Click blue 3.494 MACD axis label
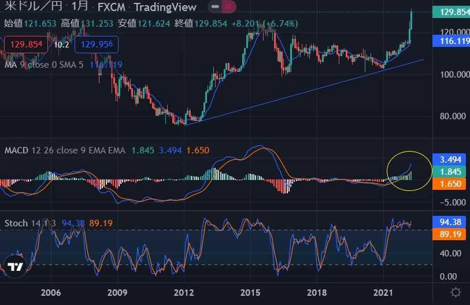The width and height of the screenshot is (470, 305). [450, 159]
